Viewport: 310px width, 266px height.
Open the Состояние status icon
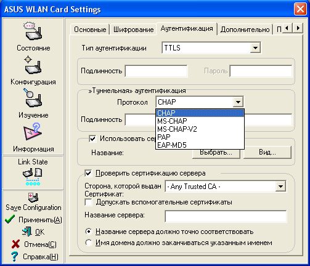coord(33,31)
